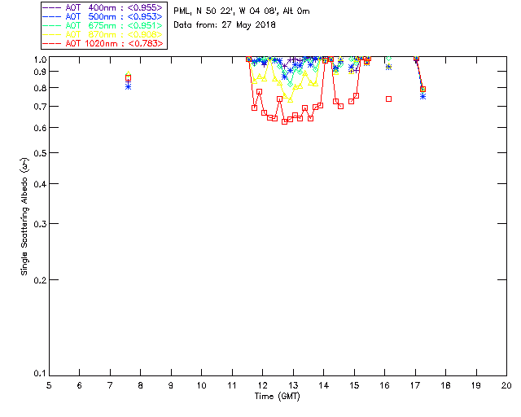Click x-axis tick label '8'

(141, 385)
